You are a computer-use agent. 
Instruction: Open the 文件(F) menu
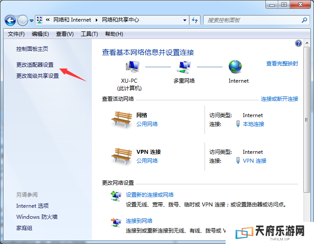pyautogui.click(x=16, y=34)
